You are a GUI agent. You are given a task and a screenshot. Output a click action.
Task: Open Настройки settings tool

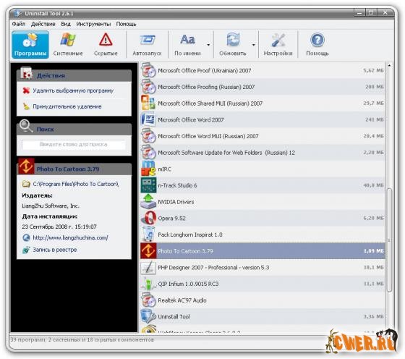(278, 45)
